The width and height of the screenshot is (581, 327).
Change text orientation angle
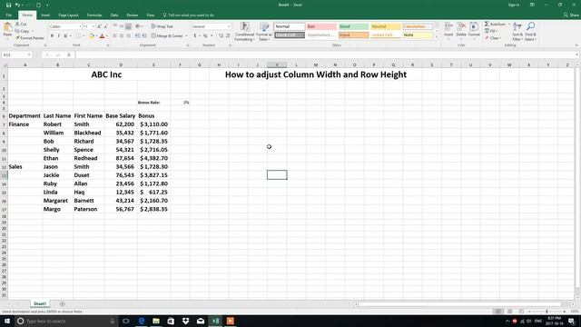(138, 26)
